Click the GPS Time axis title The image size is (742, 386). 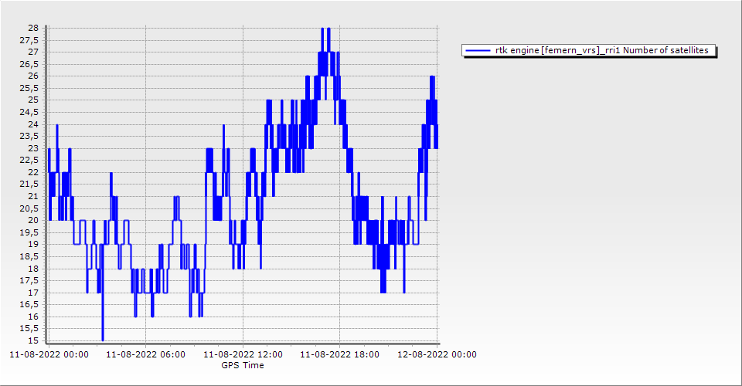coord(243,365)
